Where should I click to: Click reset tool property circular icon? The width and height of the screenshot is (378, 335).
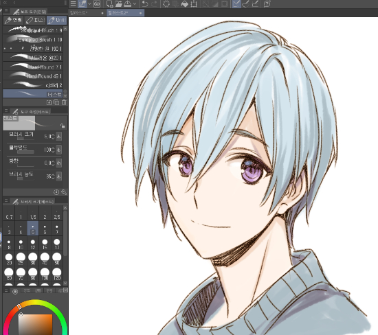(56, 192)
